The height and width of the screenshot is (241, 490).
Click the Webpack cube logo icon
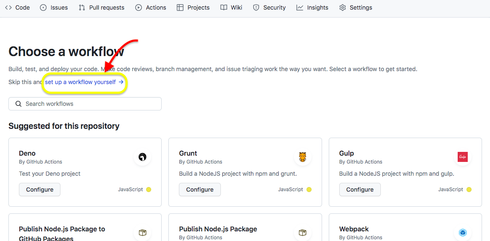pyautogui.click(x=463, y=233)
